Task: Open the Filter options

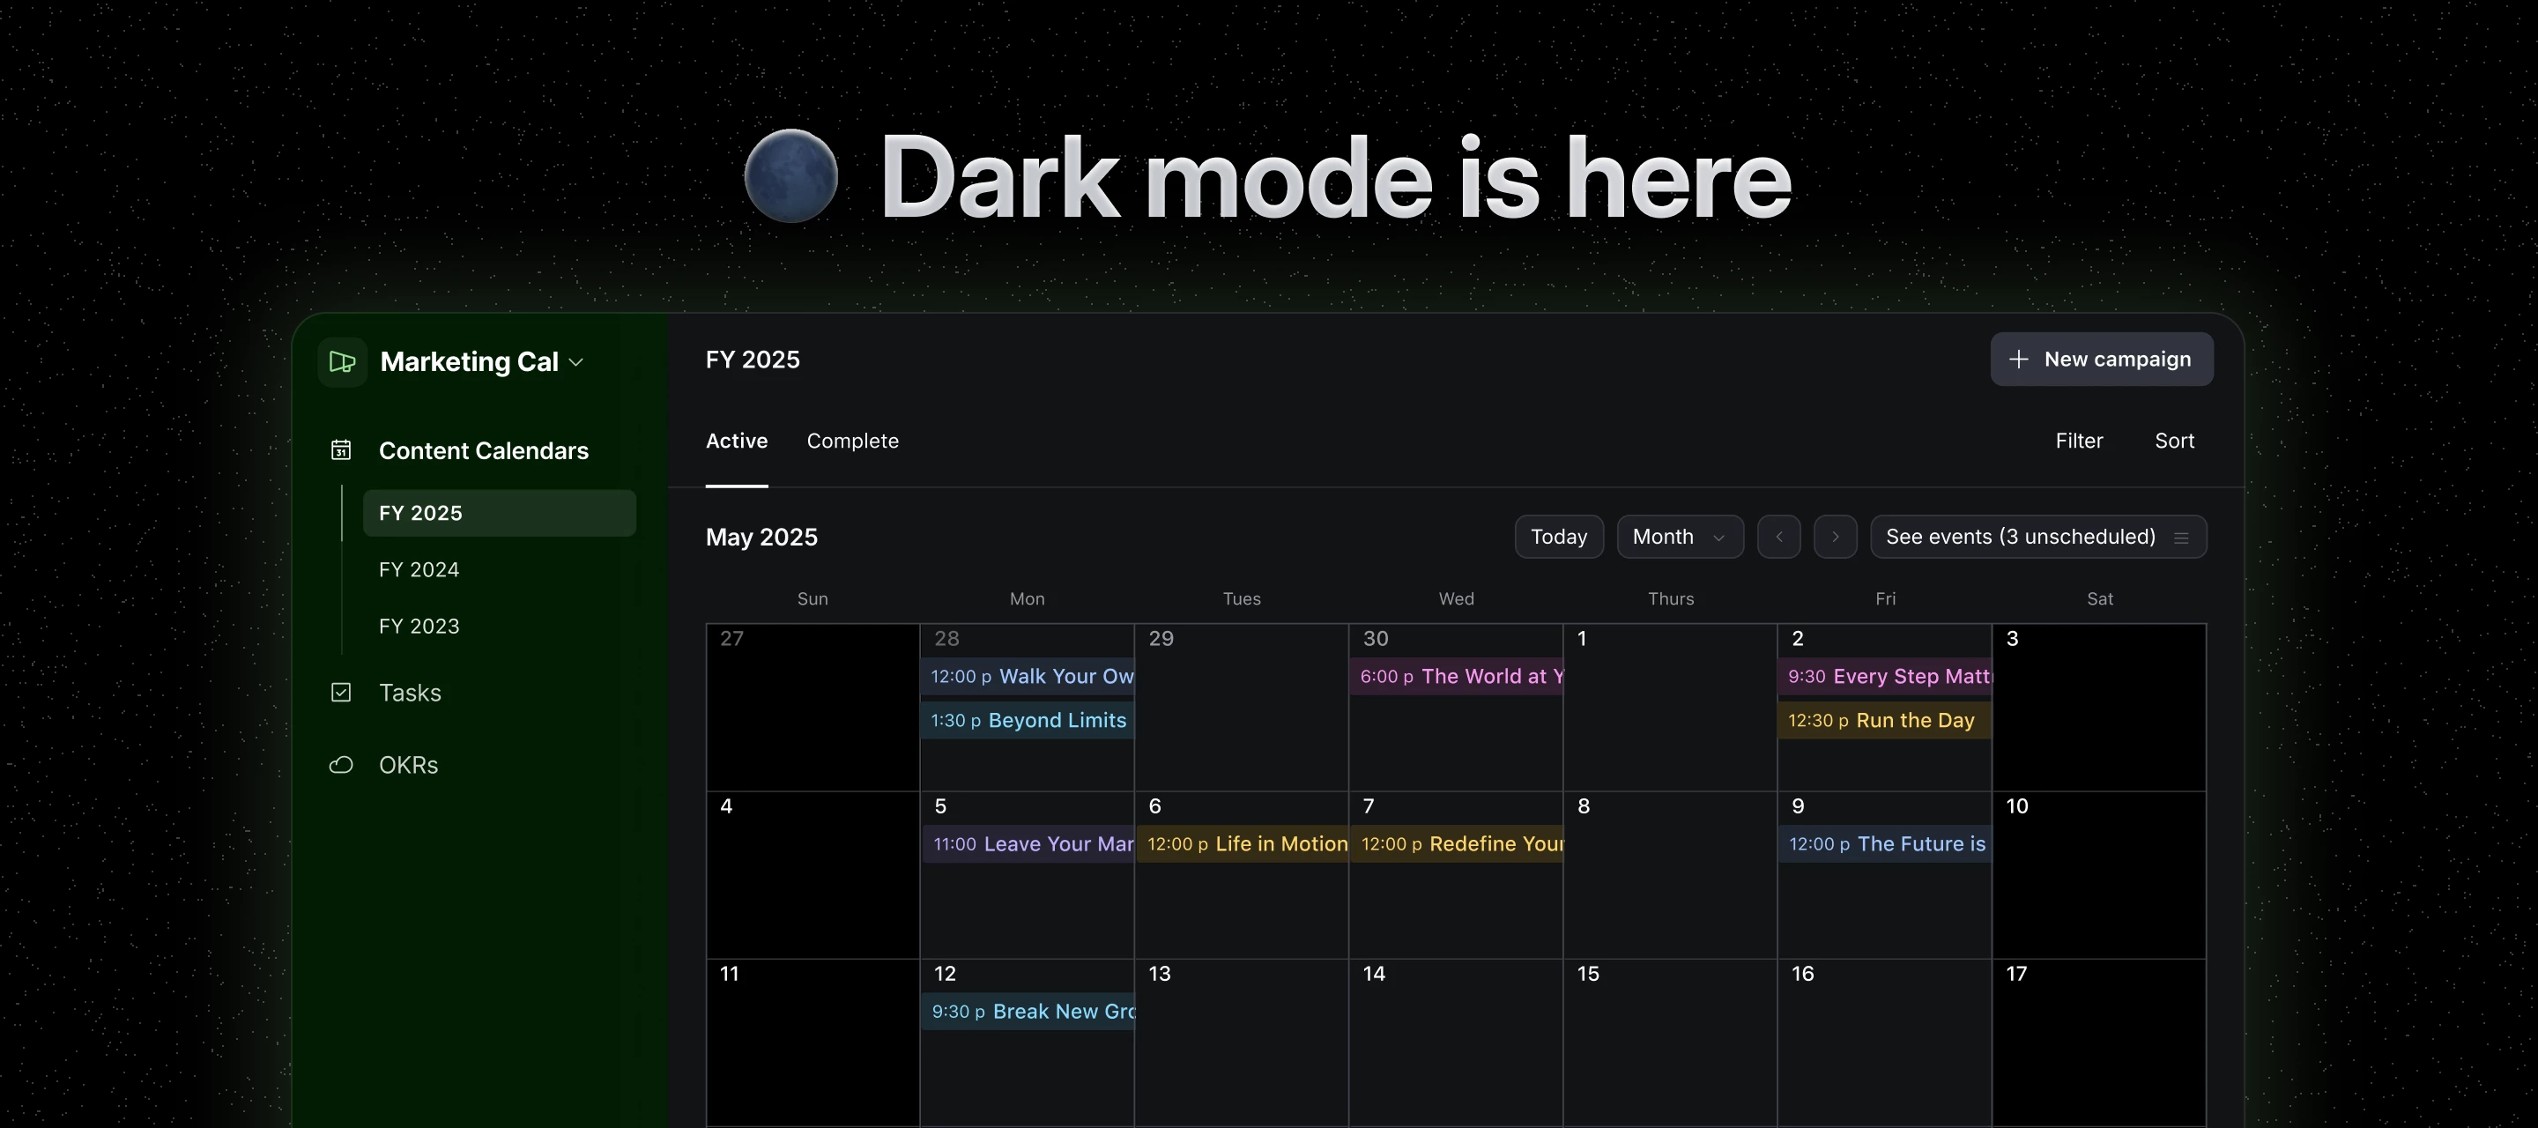Action: [2079, 442]
